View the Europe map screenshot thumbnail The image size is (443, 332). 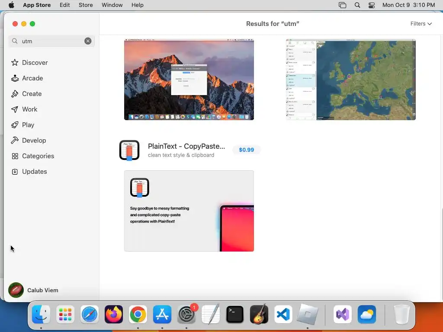pyautogui.click(x=351, y=80)
